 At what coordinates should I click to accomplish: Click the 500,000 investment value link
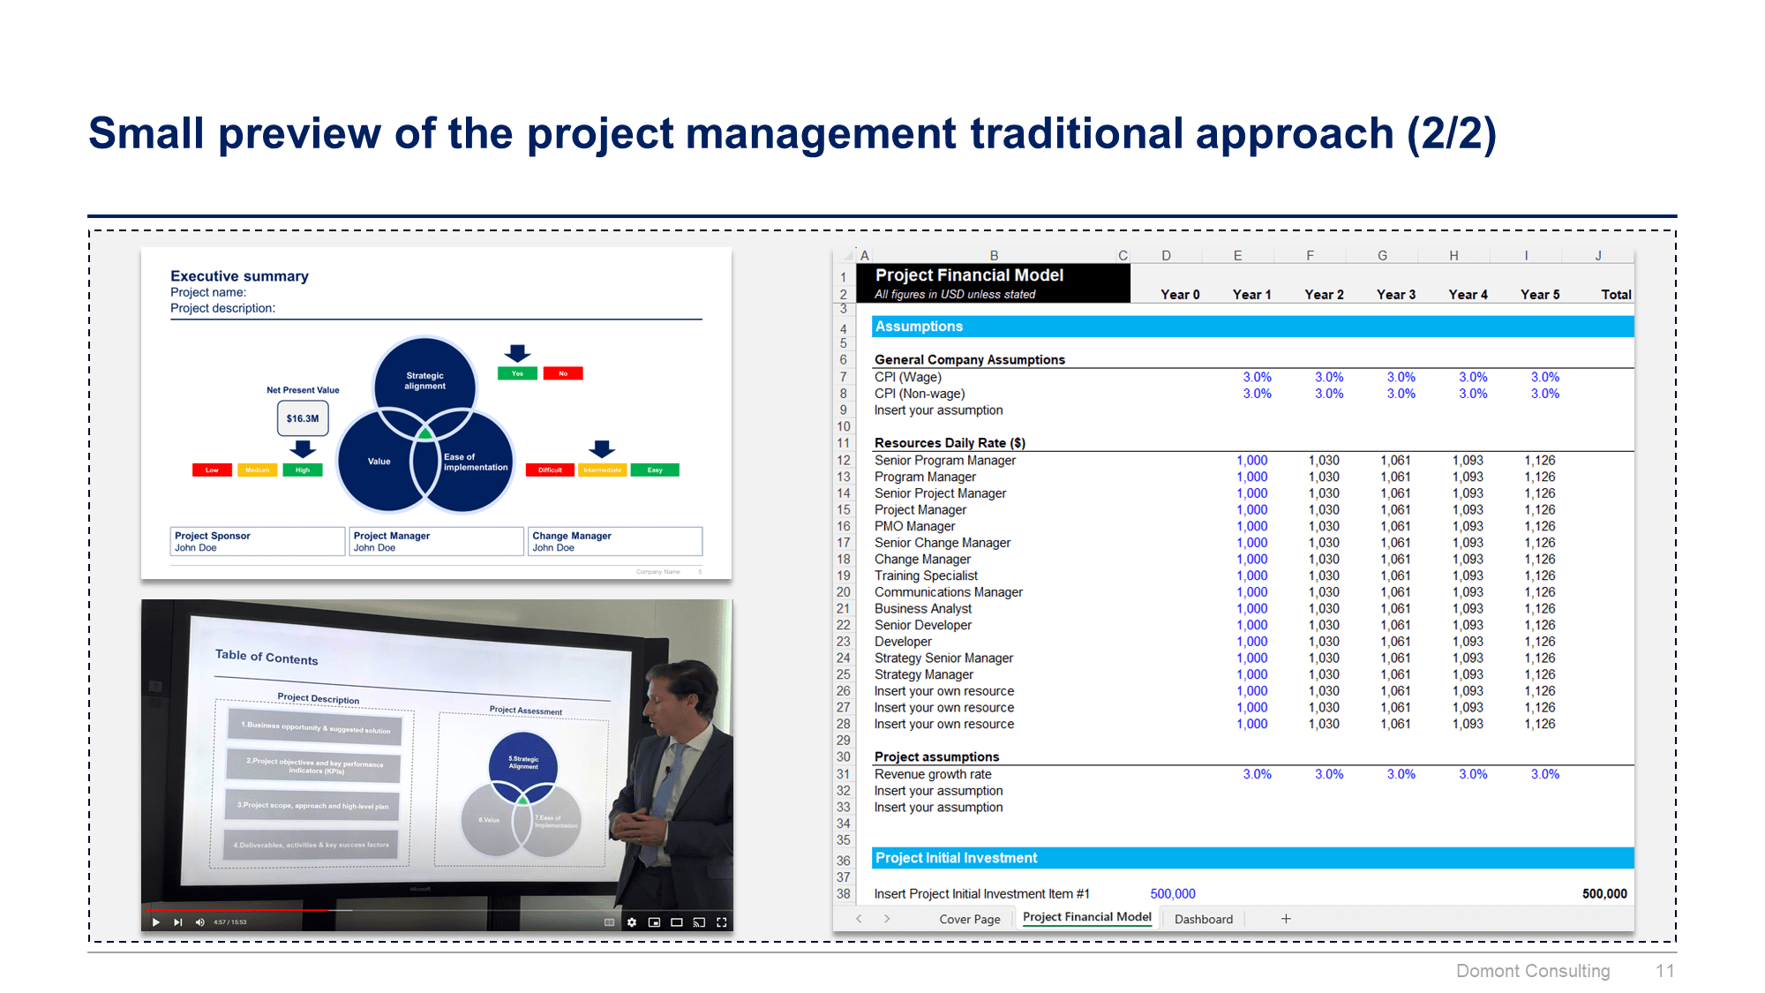pos(1172,893)
